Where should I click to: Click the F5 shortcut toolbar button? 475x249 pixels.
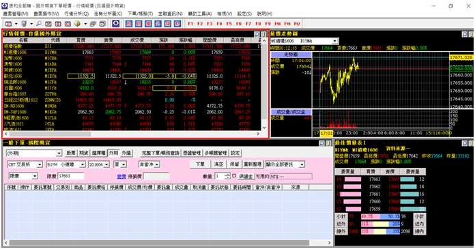[229, 24]
